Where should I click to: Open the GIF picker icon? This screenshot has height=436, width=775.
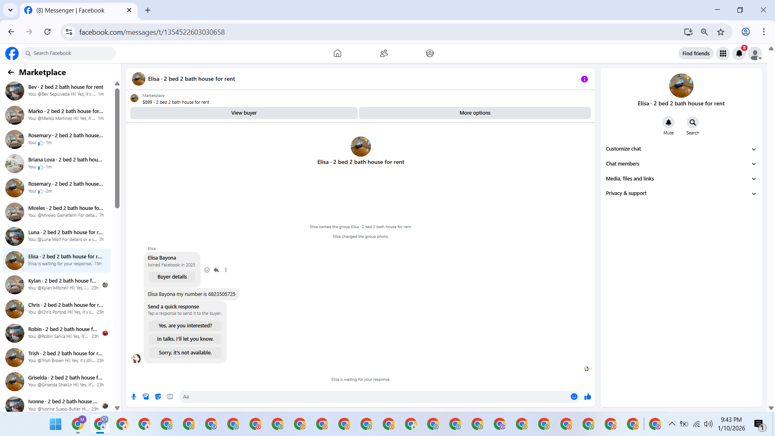(x=170, y=397)
